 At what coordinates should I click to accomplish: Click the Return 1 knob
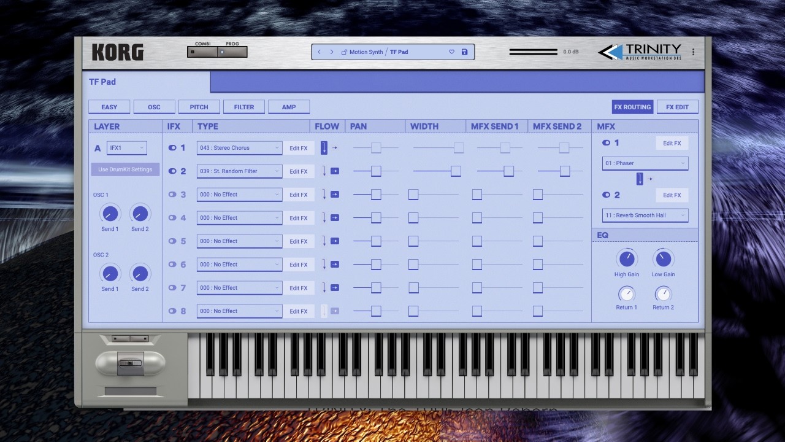(x=627, y=294)
